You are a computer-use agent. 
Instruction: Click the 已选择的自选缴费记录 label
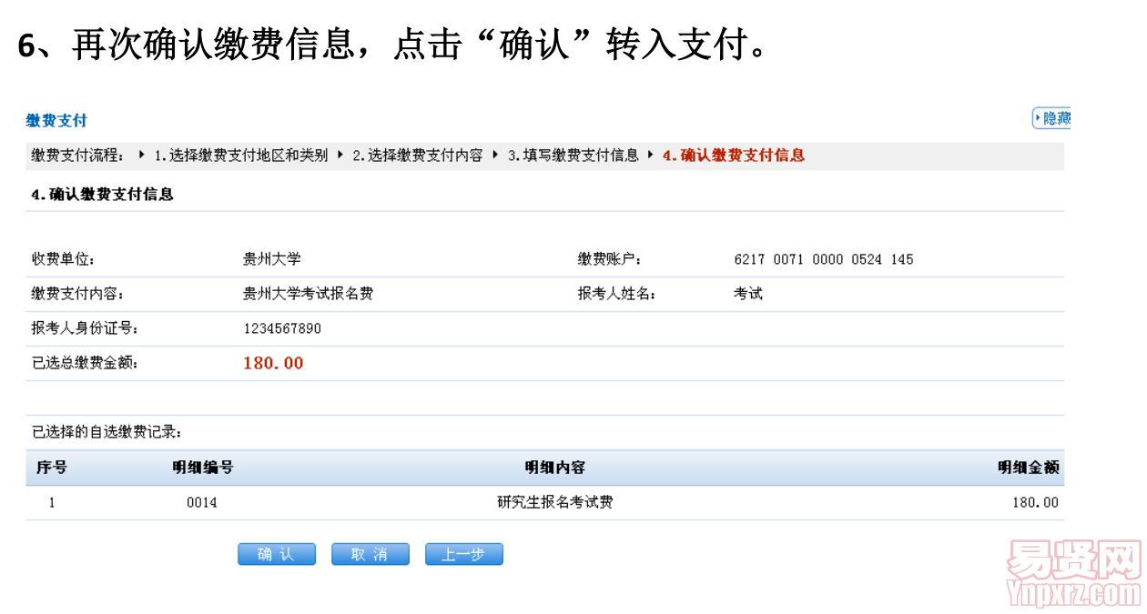107,432
